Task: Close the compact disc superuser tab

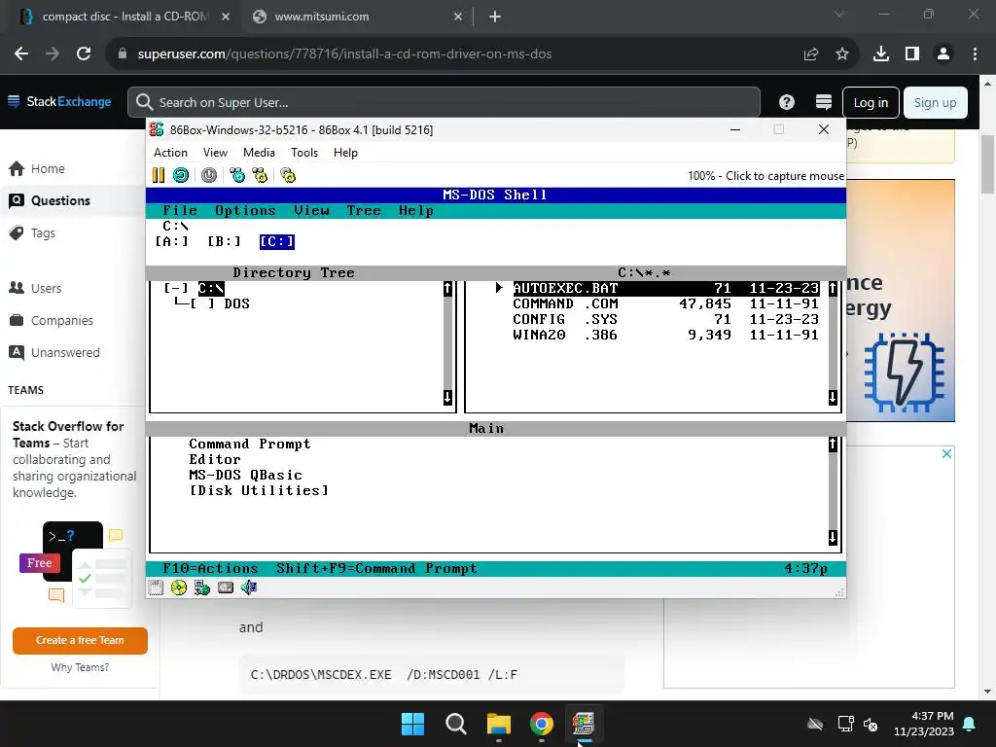Action: pos(226,17)
